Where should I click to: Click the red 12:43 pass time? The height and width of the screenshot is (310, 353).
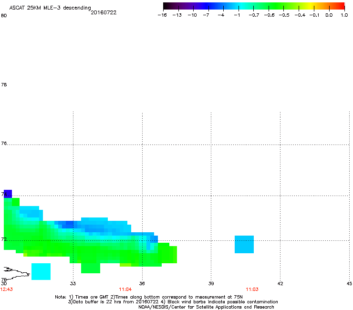coord(7,289)
